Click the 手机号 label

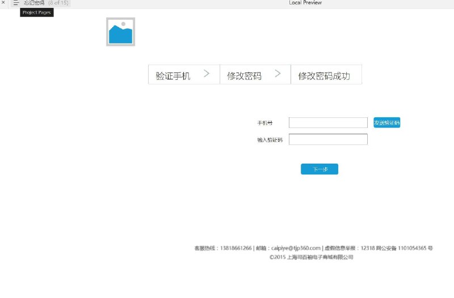[x=265, y=123]
